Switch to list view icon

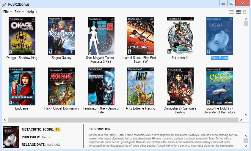click(232, 12)
